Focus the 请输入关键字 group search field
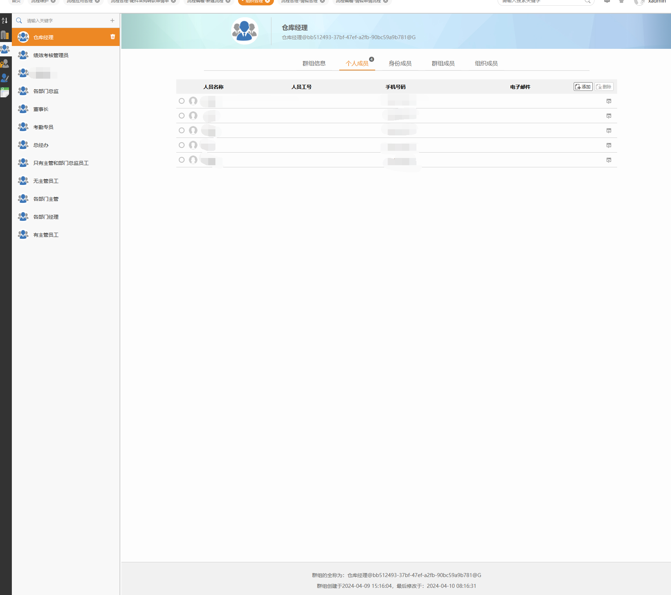This screenshot has height=595, width=671. coord(66,21)
